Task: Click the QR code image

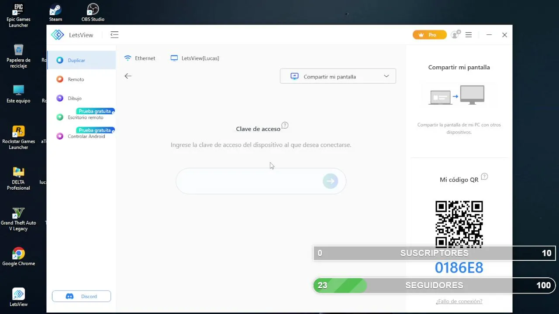Action: (459, 224)
